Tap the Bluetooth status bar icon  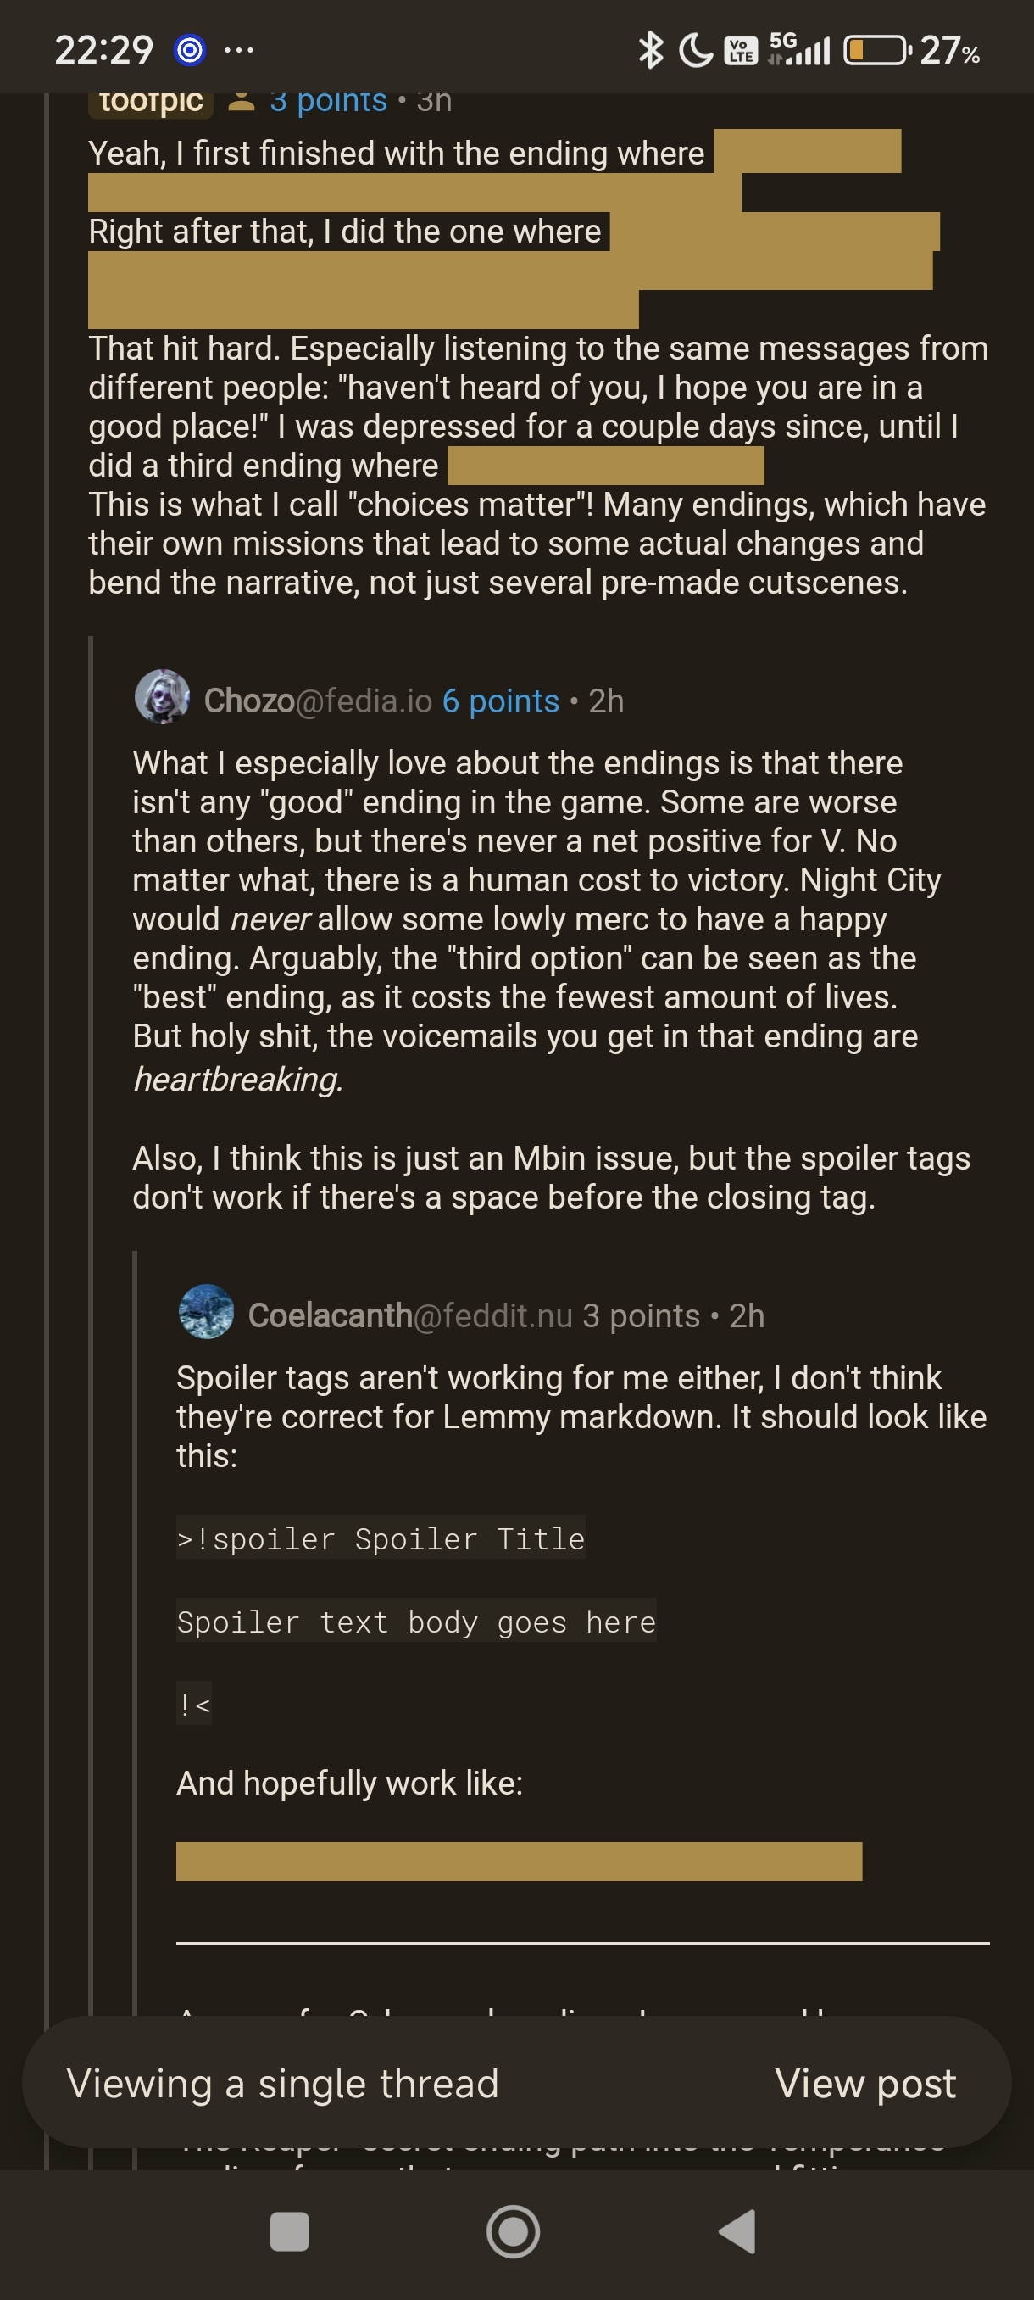tap(650, 50)
